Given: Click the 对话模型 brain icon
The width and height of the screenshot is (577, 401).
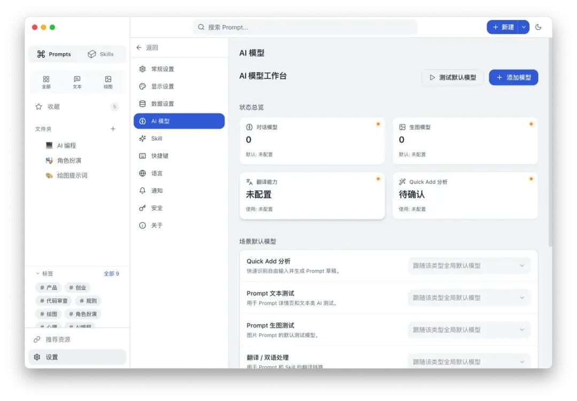Looking at the screenshot, I should pos(249,127).
